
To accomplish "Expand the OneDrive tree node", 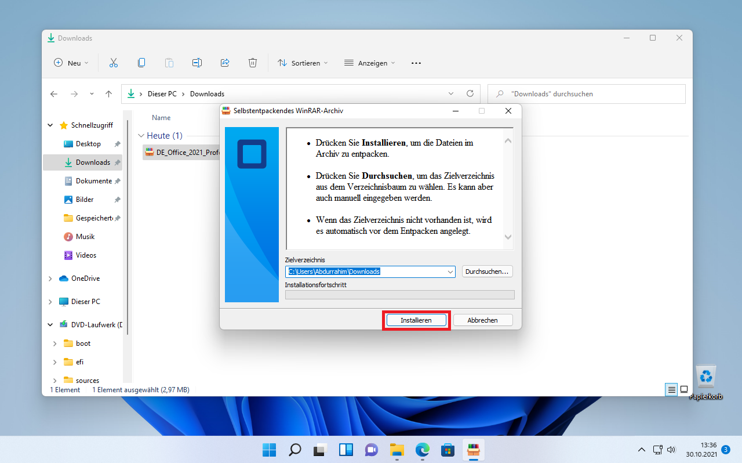I will click(x=50, y=278).
